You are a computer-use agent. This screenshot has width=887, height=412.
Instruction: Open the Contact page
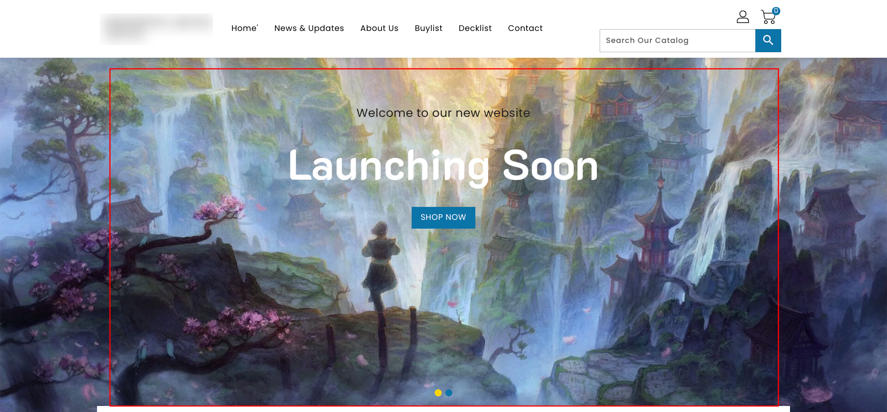point(525,28)
